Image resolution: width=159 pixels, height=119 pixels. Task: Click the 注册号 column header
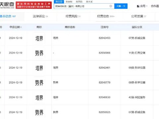point(104,27)
